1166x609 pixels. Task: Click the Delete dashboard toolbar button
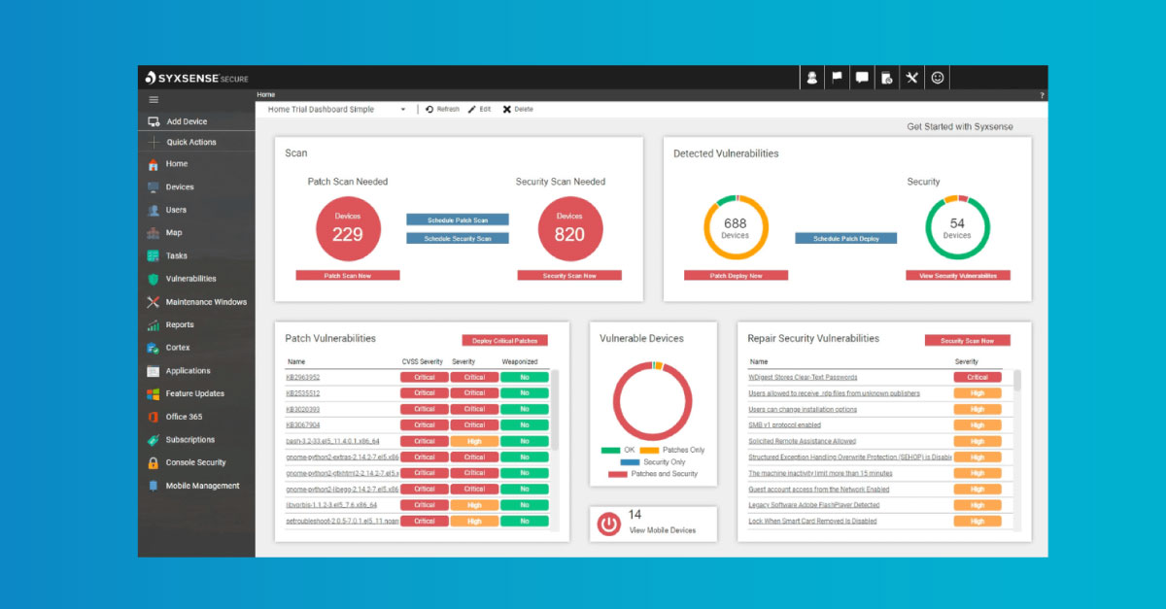[517, 110]
